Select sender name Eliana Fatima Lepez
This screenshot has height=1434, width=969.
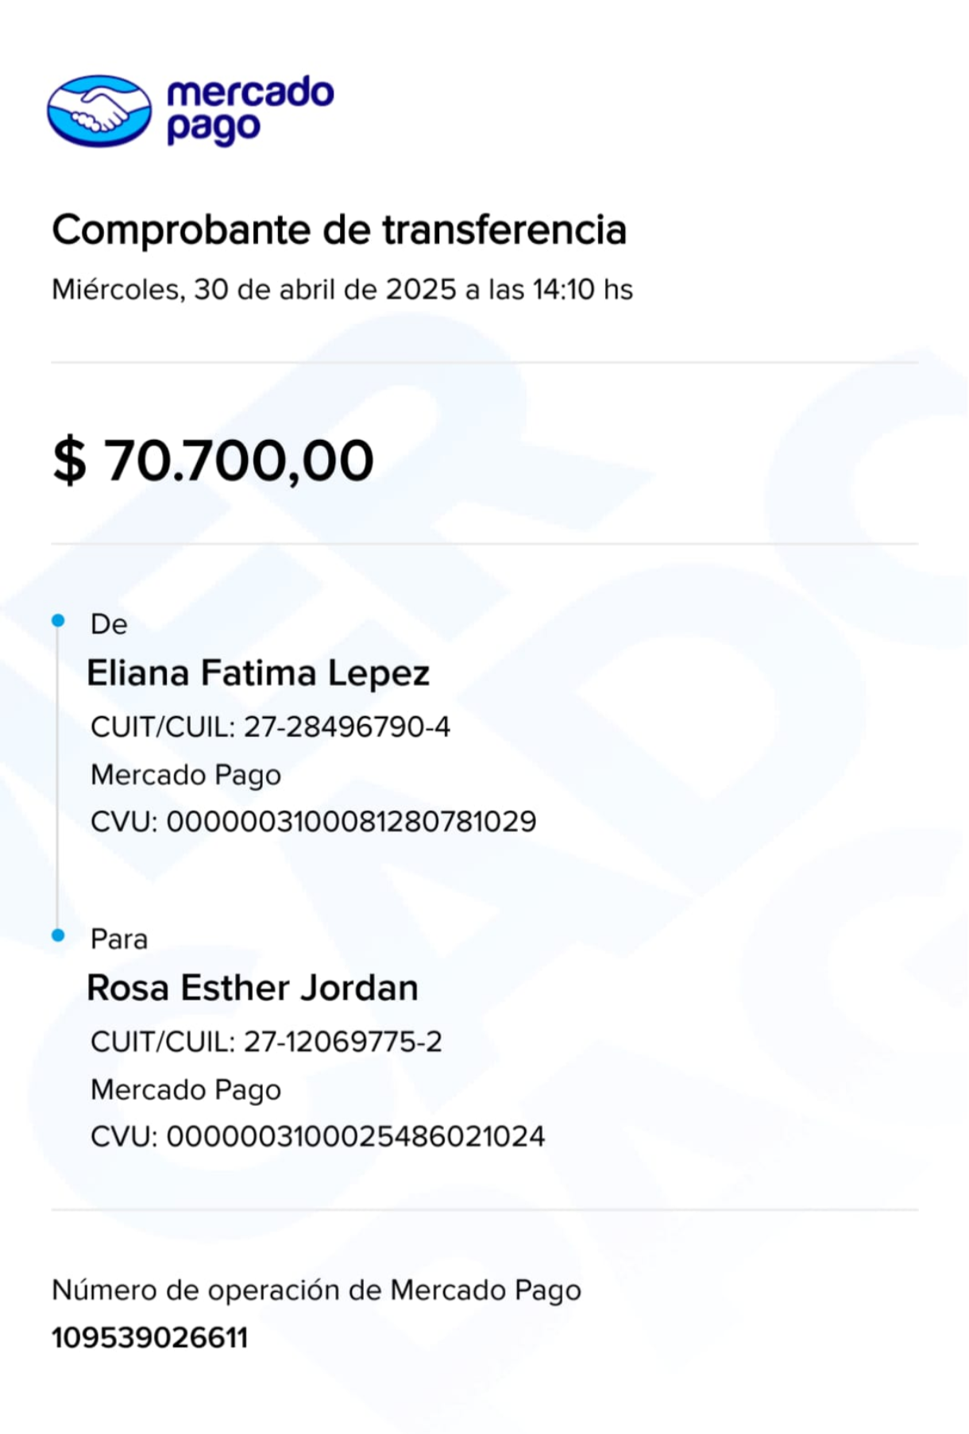coord(258,673)
